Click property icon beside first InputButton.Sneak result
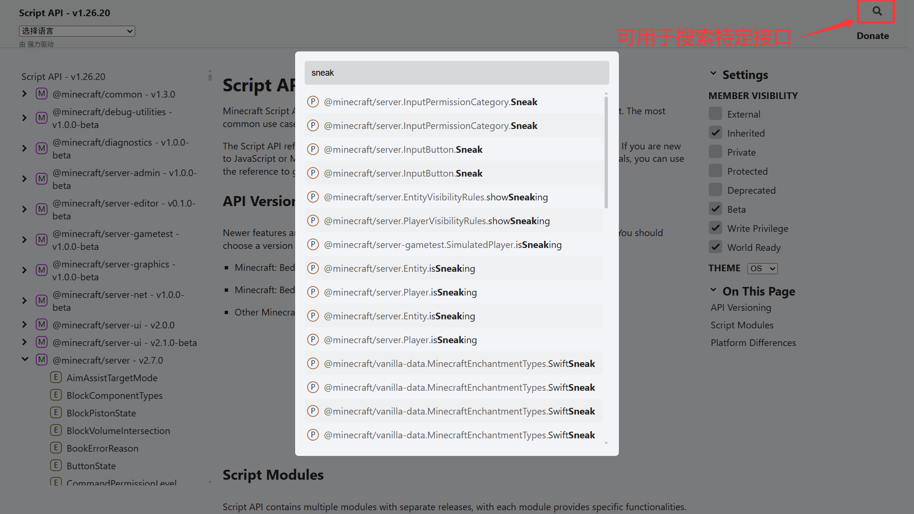Image resolution: width=914 pixels, height=514 pixels. coord(313,149)
